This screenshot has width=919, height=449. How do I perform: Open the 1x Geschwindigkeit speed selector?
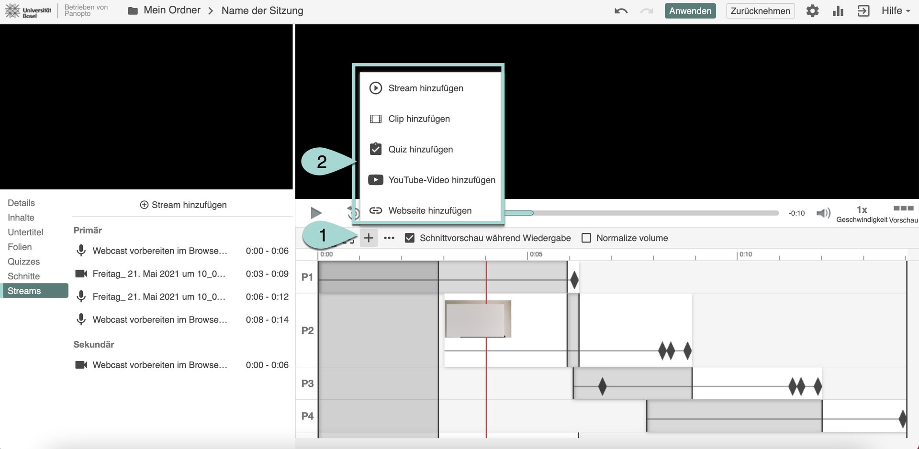[x=862, y=213]
